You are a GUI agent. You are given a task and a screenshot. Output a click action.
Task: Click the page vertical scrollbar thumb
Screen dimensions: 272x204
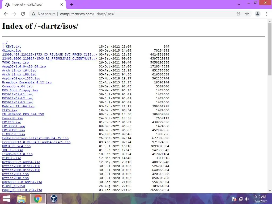pyautogui.click(x=270, y=49)
